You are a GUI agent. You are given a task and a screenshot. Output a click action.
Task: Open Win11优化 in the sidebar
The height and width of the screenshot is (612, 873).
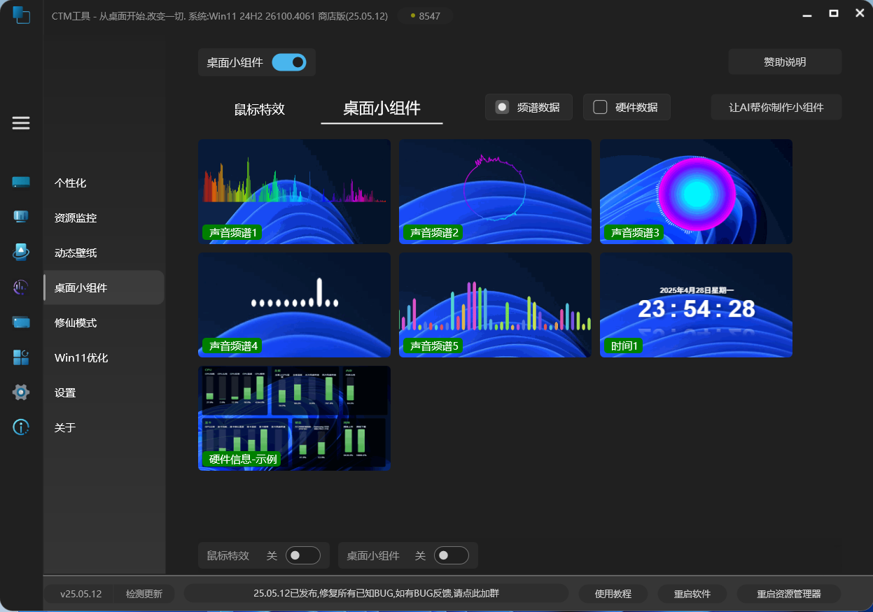pyautogui.click(x=104, y=357)
